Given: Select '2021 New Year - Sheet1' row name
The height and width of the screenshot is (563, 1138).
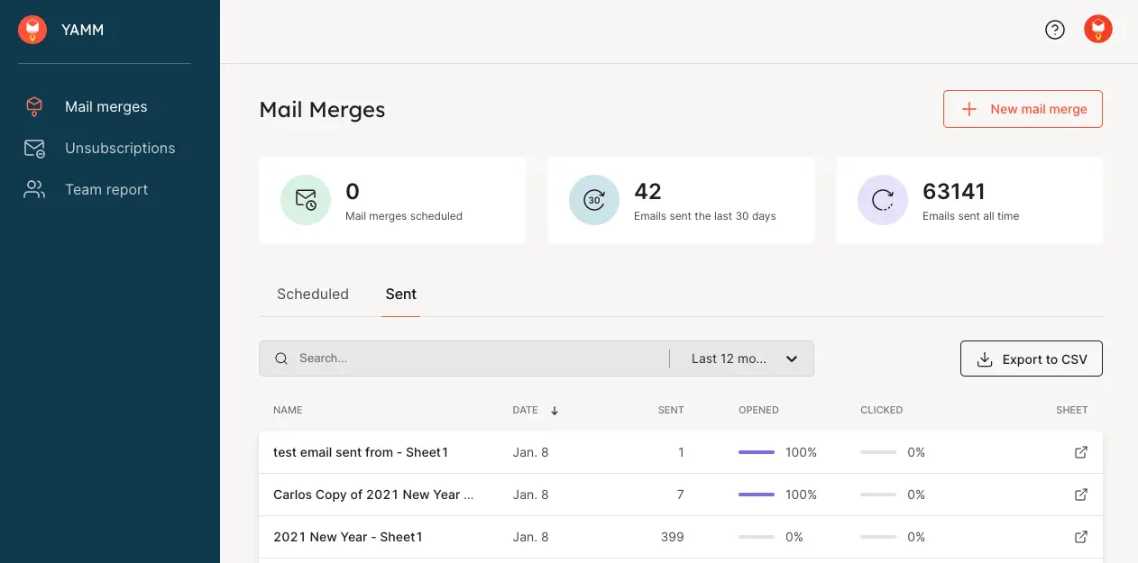Looking at the screenshot, I should pos(348,537).
